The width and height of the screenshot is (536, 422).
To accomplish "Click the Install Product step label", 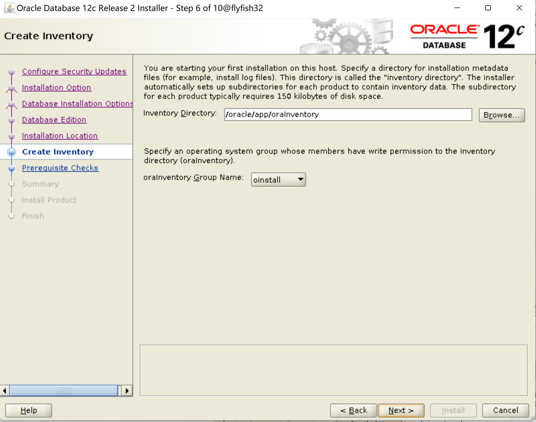I will 49,200.
